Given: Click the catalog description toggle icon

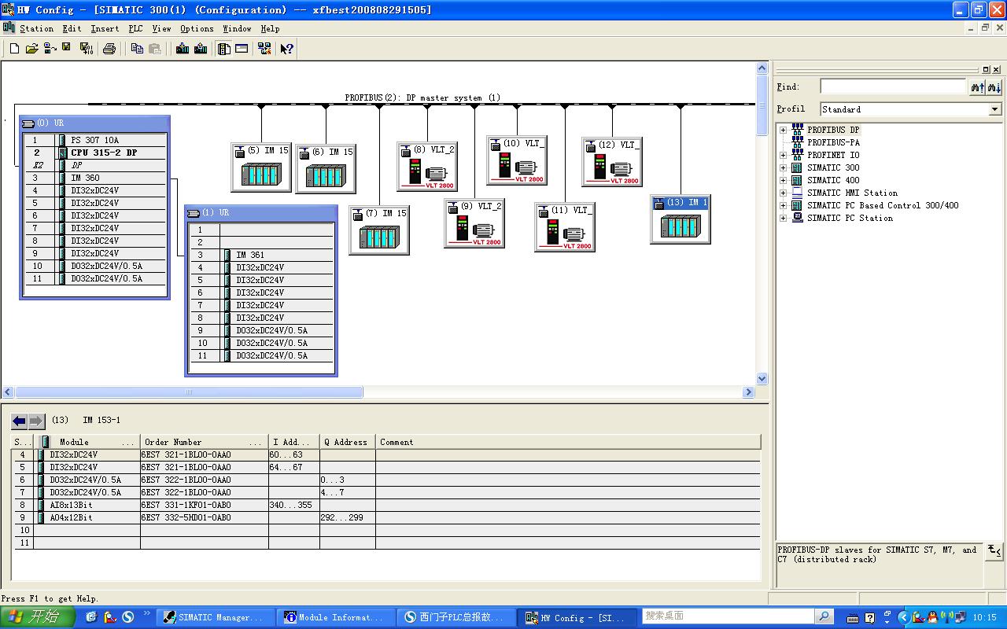Looking at the screenshot, I should 994,550.
